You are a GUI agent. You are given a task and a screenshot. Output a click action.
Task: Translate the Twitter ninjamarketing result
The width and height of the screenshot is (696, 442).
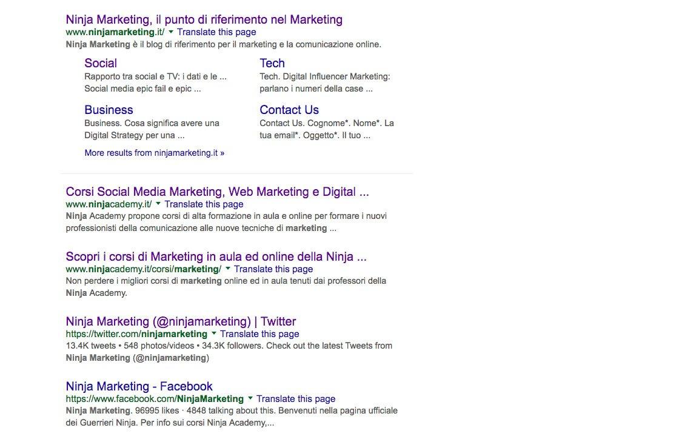pos(259,334)
